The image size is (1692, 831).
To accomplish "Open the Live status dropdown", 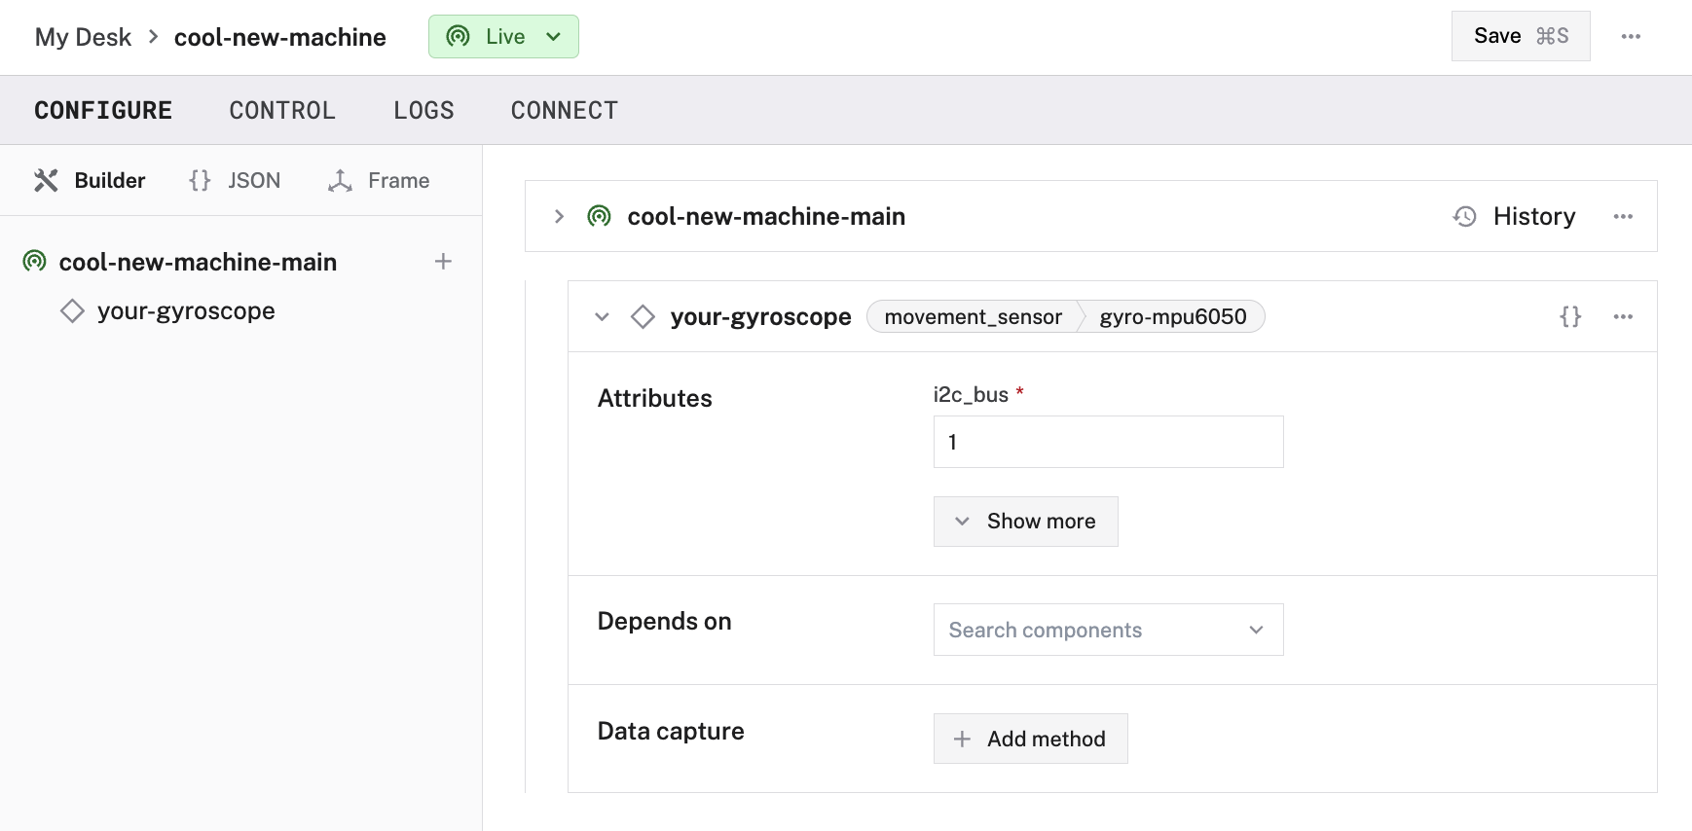I will click(503, 37).
